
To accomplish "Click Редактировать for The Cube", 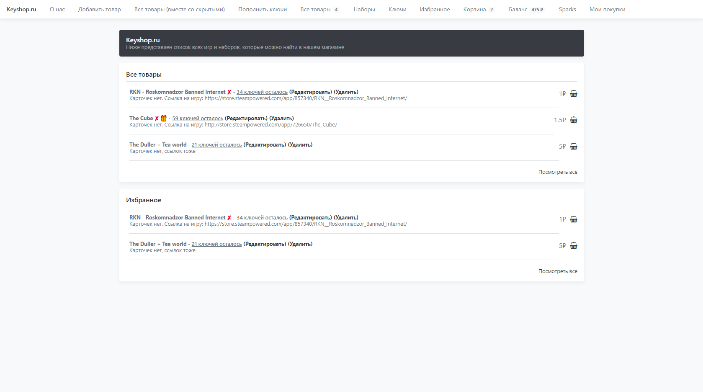I will coord(246,119).
